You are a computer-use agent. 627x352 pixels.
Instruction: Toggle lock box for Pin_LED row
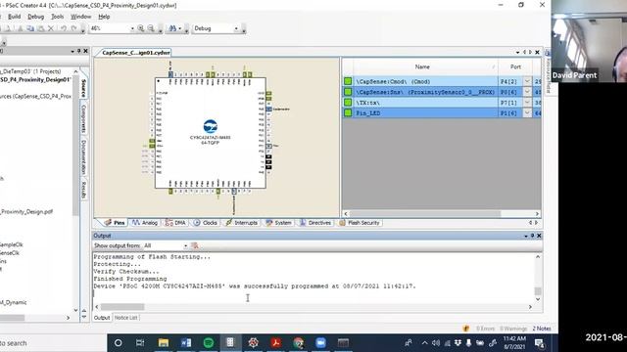(348, 113)
